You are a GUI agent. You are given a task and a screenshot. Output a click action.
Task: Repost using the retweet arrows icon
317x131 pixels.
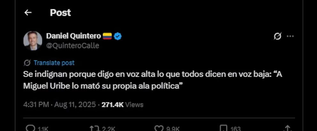94,128
